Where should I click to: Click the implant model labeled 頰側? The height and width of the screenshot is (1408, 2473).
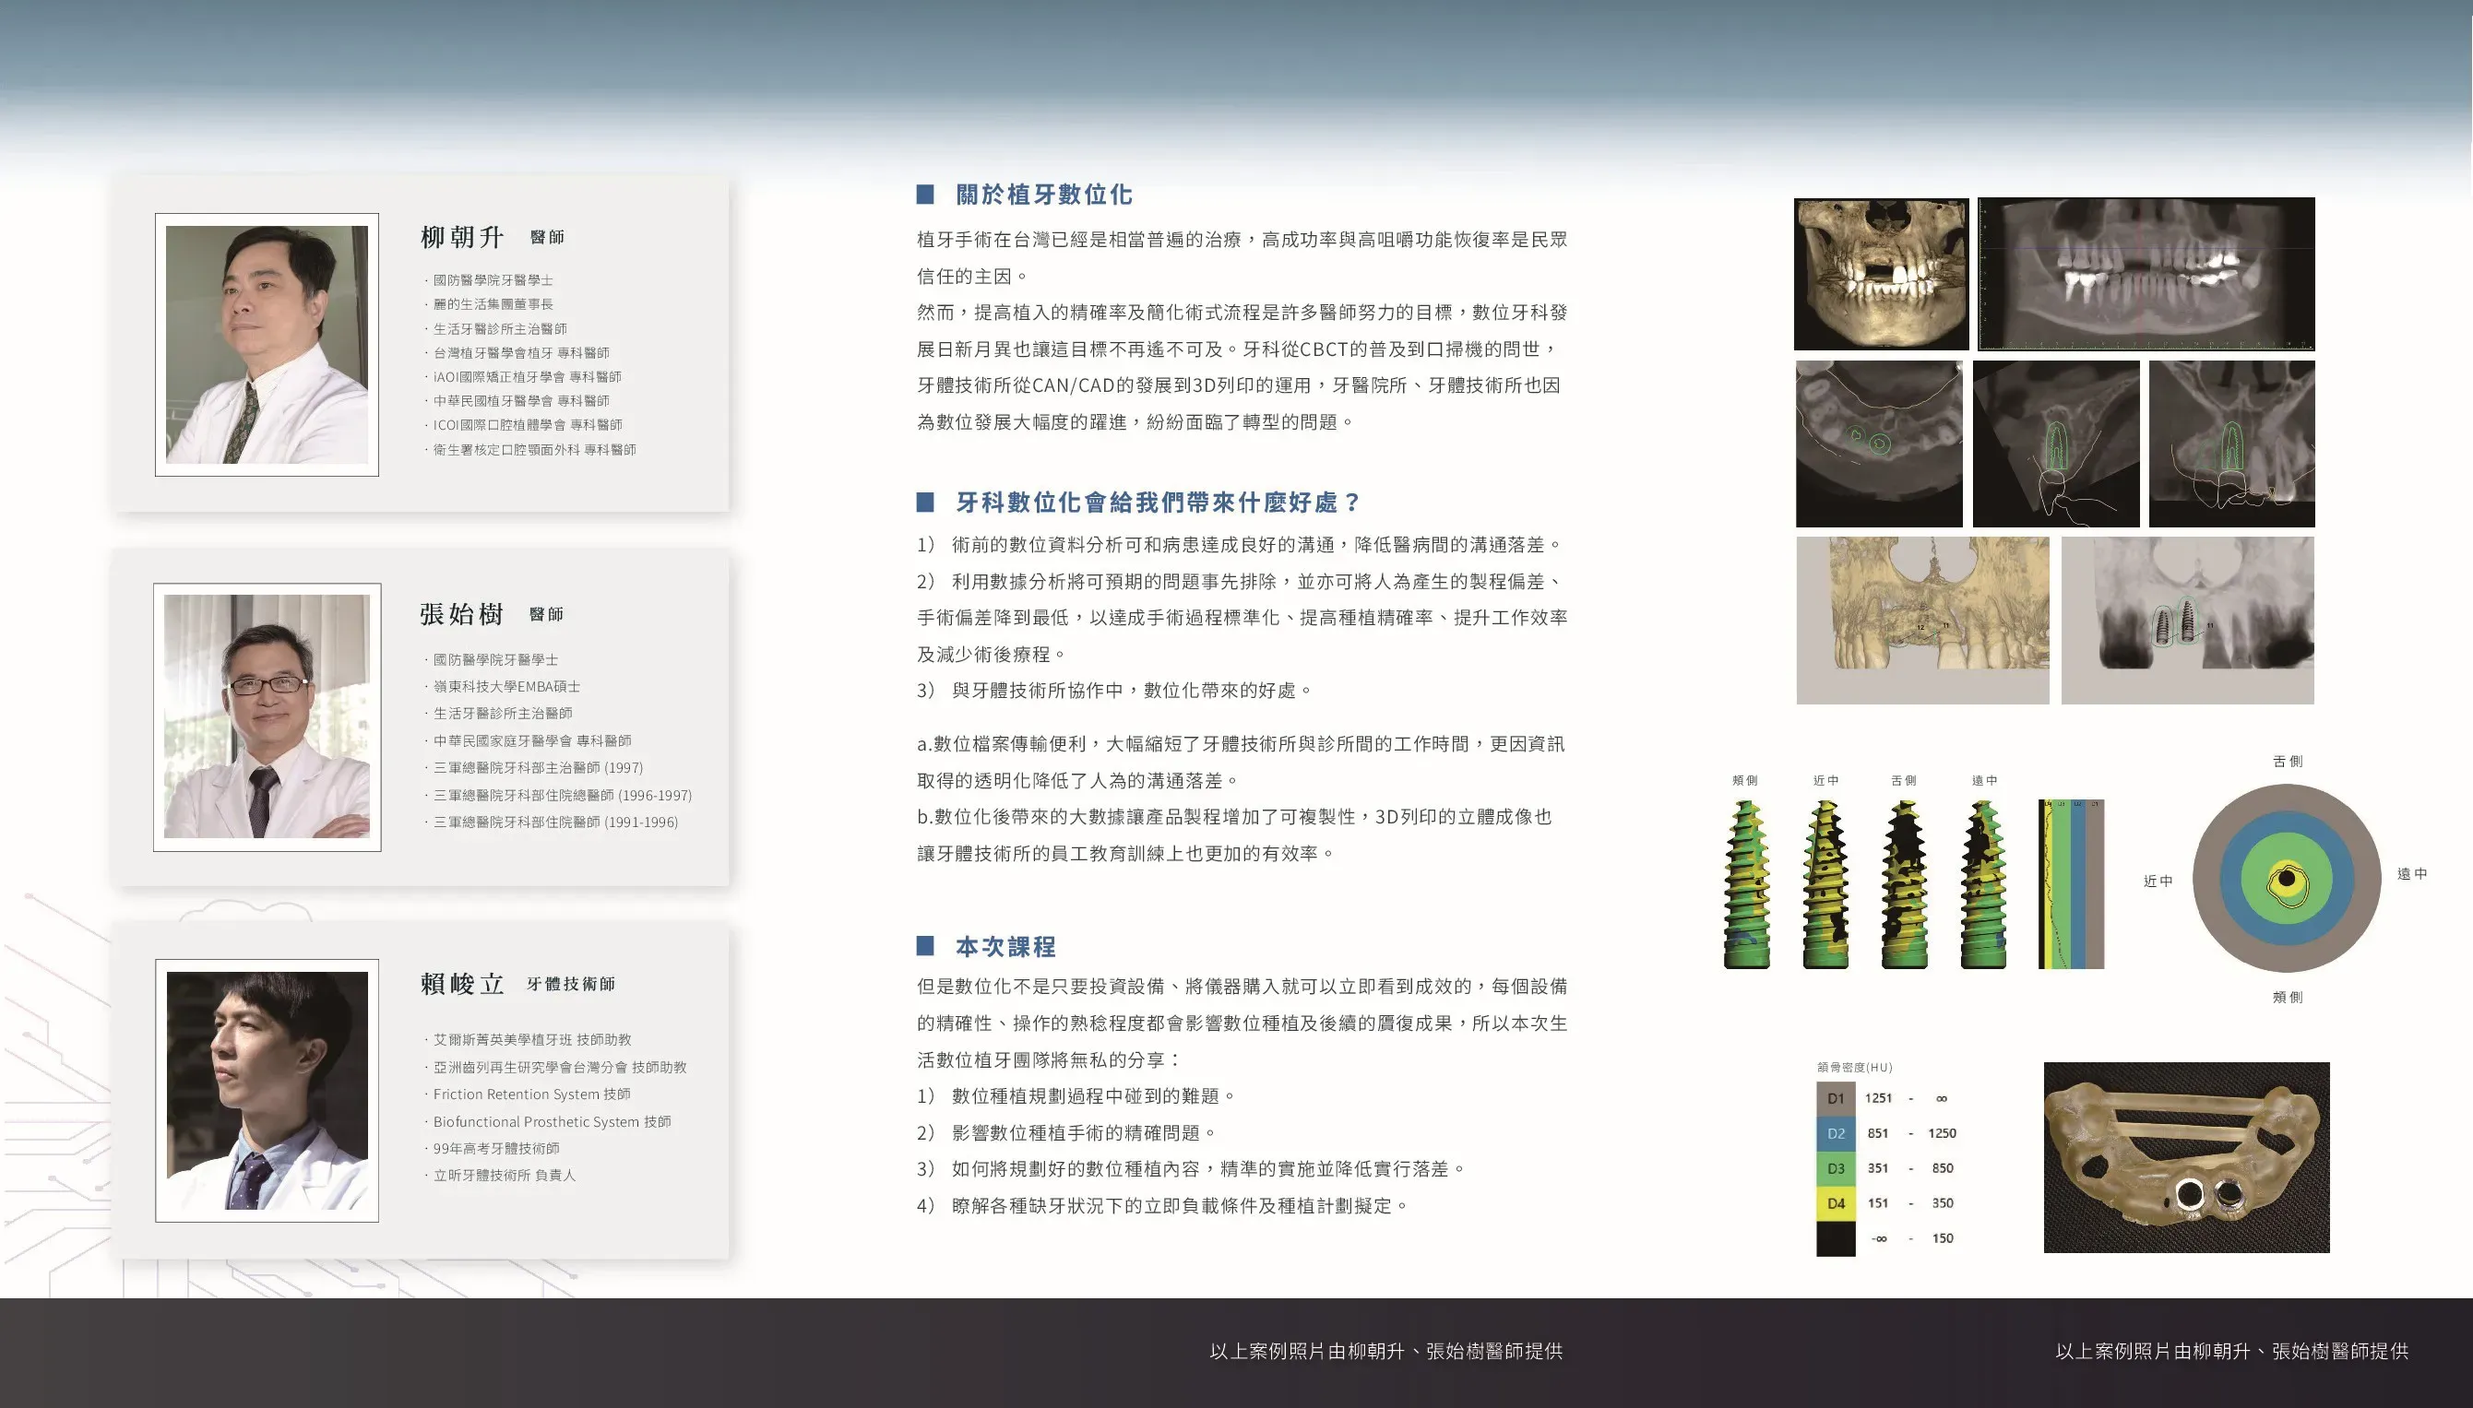click(x=1746, y=885)
